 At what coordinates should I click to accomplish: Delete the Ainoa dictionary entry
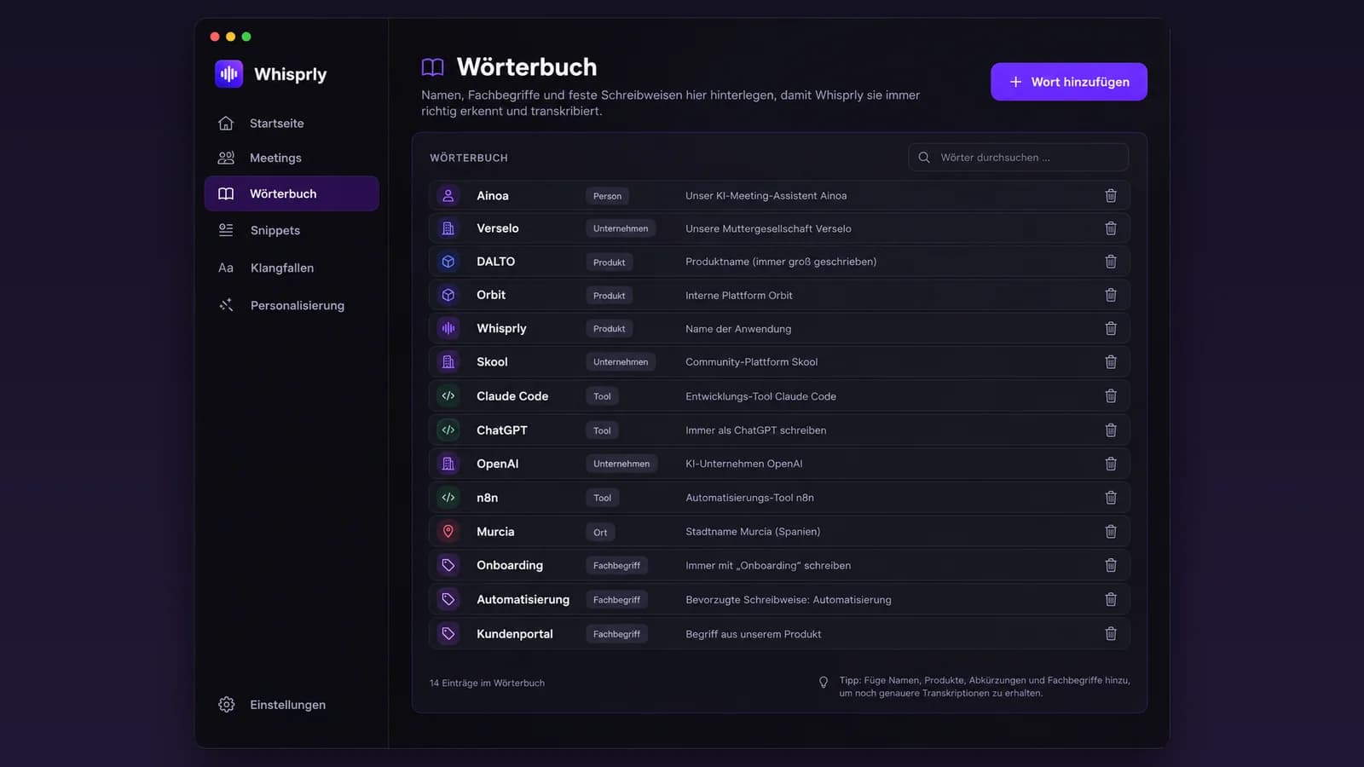click(x=1111, y=196)
